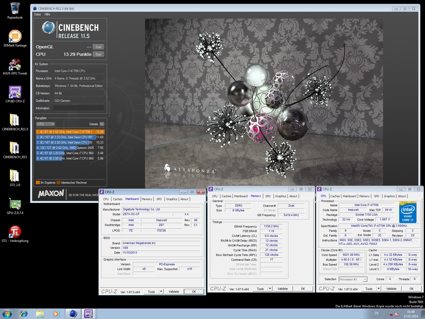Click OK in Mainboard CPU-Z window
The height and width of the screenshot is (319, 425).
pos(194,292)
